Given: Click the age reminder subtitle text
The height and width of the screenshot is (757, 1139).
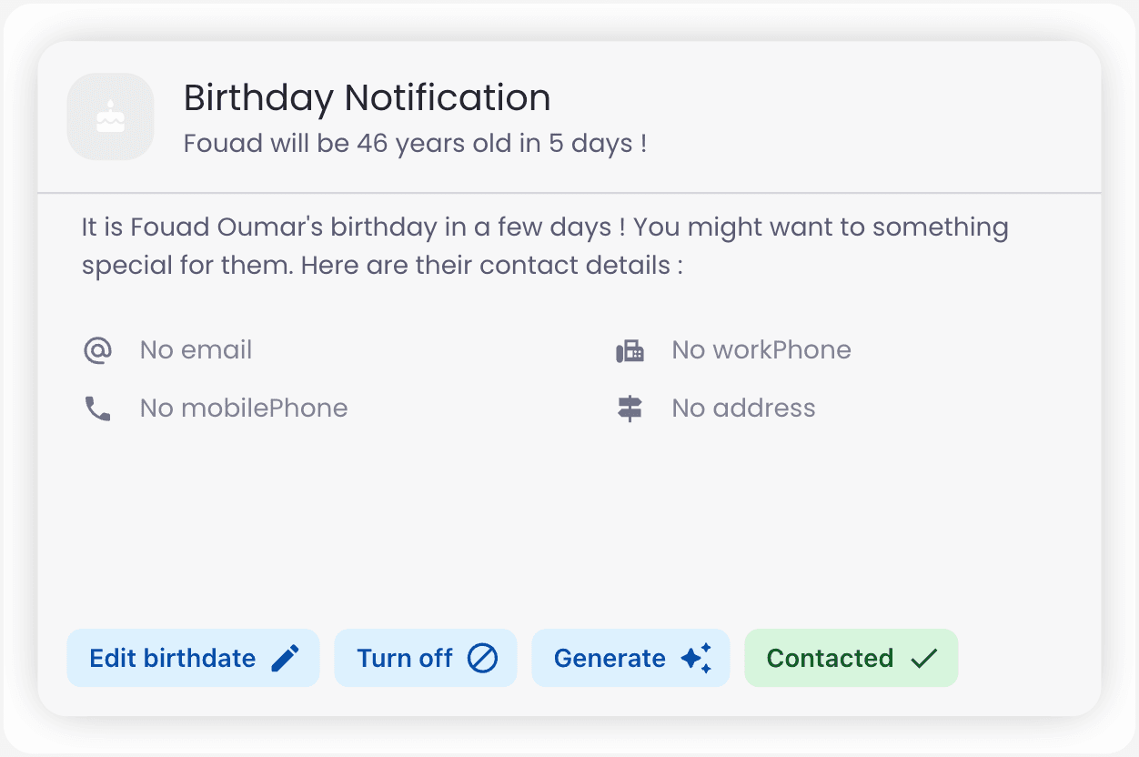Looking at the screenshot, I should [x=415, y=143].
